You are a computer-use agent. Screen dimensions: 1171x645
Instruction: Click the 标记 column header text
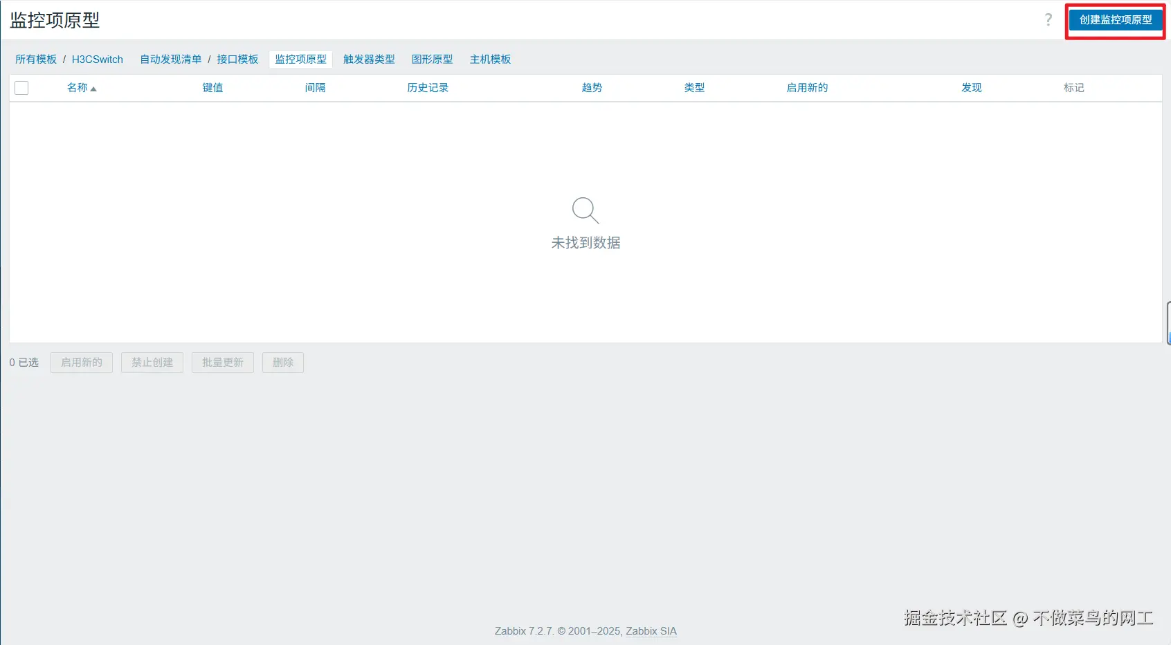[x=1073, y=88]
